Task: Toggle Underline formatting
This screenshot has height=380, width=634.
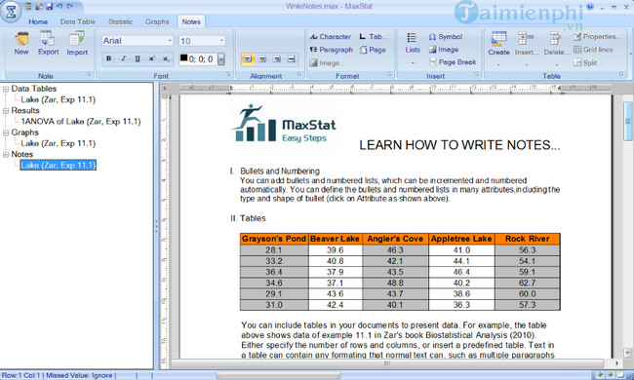Action: 138,59
